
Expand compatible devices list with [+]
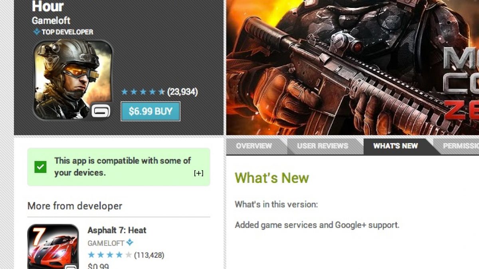click(198, 173)
